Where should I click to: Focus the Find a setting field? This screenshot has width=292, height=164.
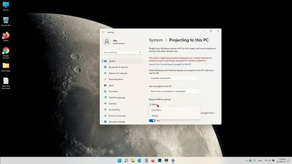click(x=122, y=52)
